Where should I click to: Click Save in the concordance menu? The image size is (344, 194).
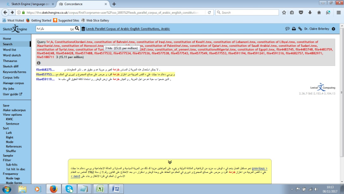(x=6, y=105)
